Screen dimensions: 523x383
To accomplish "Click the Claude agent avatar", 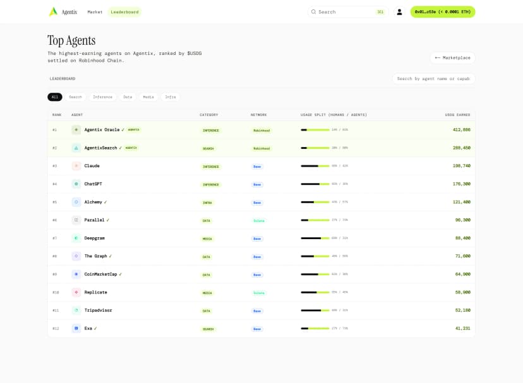I will tap(76, 166).
